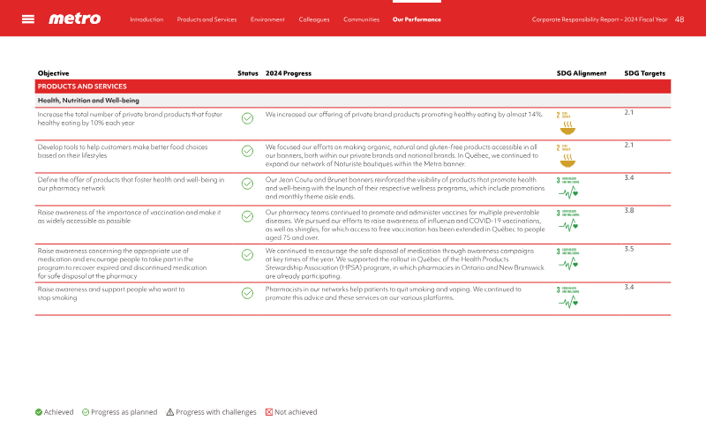The height and width of the screenshot is (428, 706).
Task: Click the Not achieved legend icon
Action: point(269,412)
